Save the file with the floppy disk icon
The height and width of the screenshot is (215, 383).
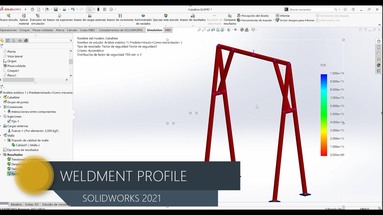point(56,10)
